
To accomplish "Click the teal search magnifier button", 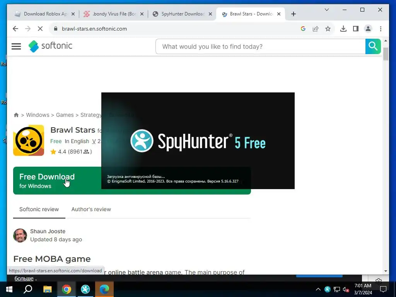I will [x=373, y=46].
